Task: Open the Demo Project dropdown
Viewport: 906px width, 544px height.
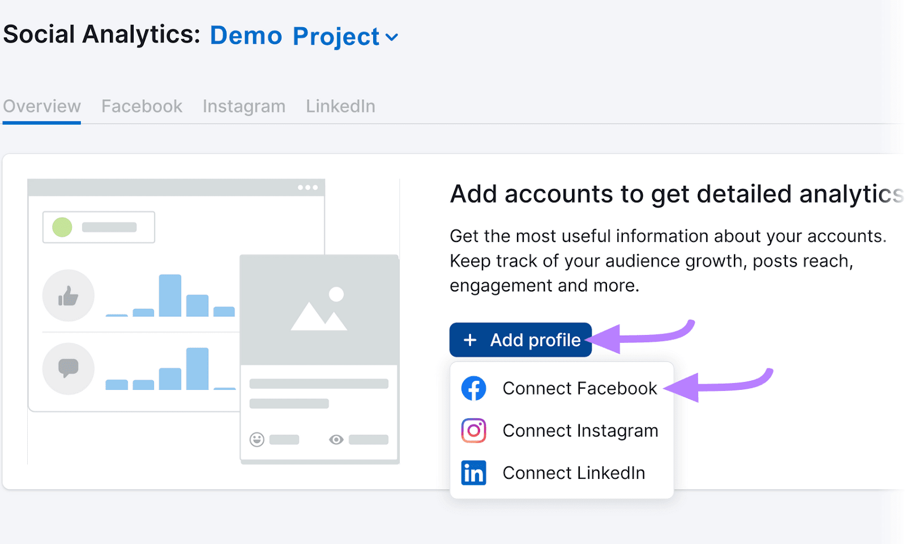Action: pyautogui.click(x=294, y=36)
